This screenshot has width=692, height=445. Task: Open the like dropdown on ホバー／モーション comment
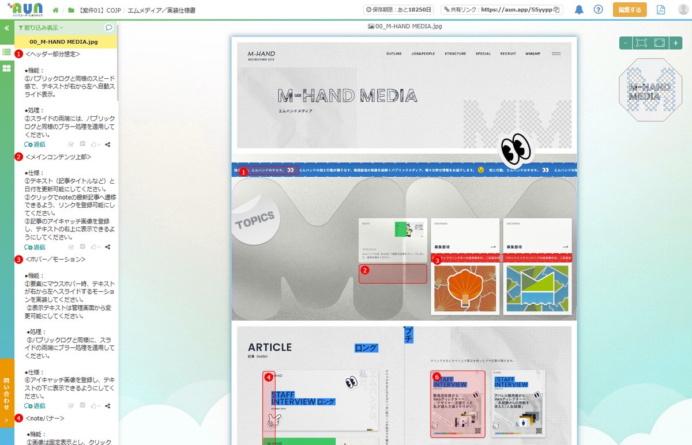96,406
